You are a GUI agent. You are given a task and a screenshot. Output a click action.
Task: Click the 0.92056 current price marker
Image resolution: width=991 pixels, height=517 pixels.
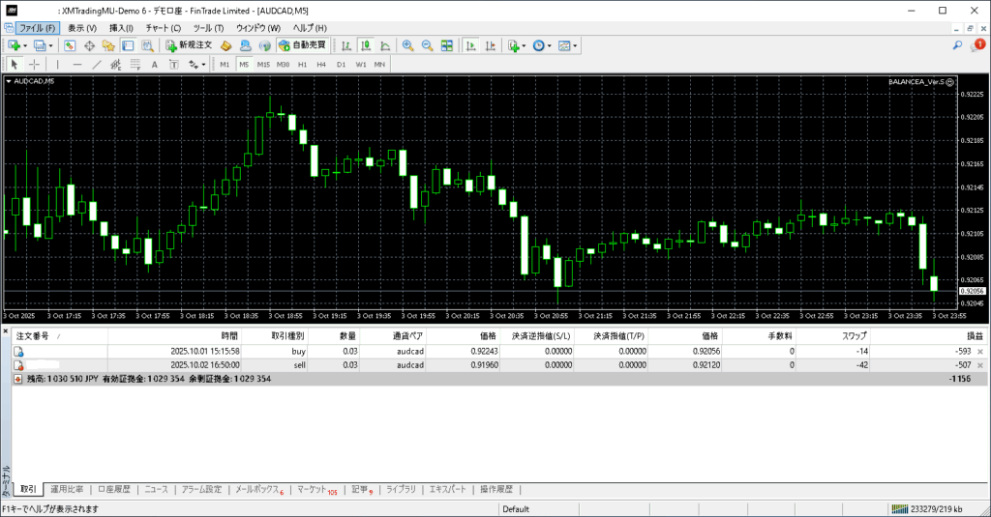[972, 291]
